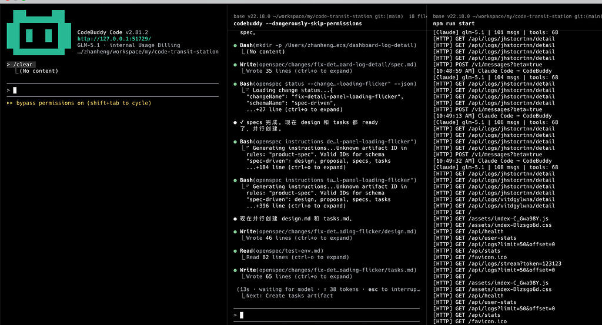Click '[Claude] glm-5.1 | 108 msgs' log line
The width and height of the screenshot is (602, 325).
coord(496,167)
